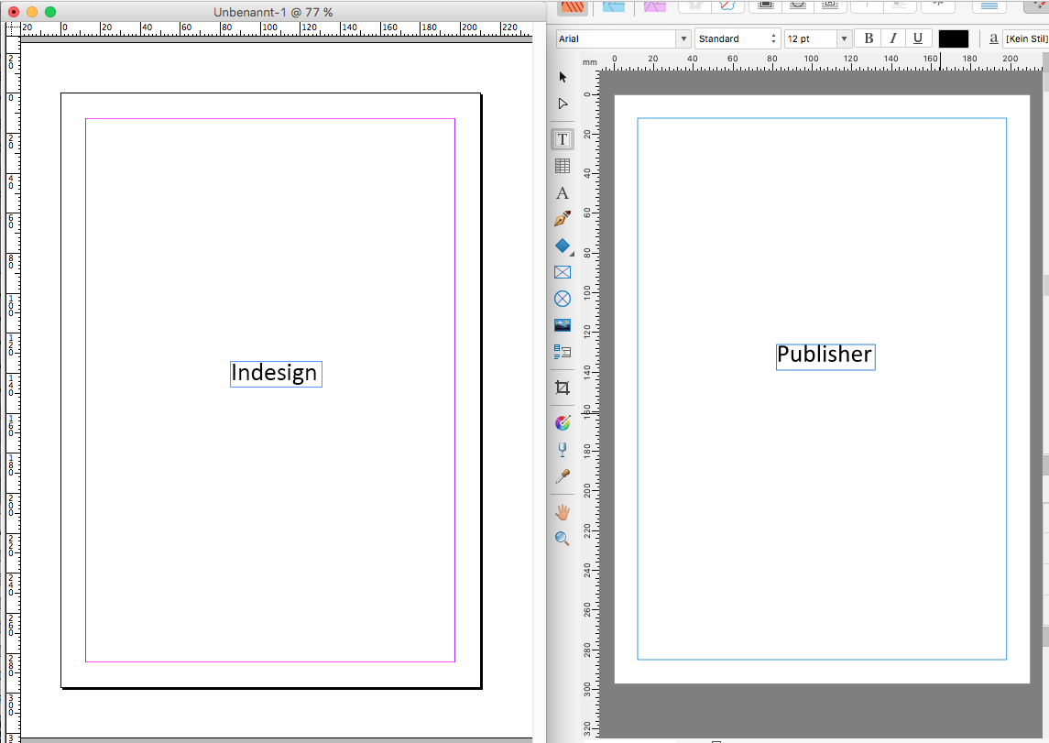Select the Zoom magnifier tool
This screenshot has height=743, width=1049.
[x=563, y=539]
